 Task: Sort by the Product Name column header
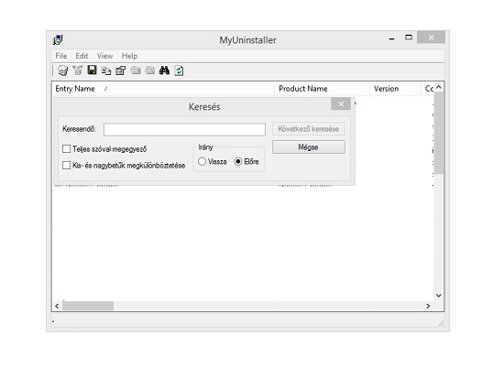322,89
